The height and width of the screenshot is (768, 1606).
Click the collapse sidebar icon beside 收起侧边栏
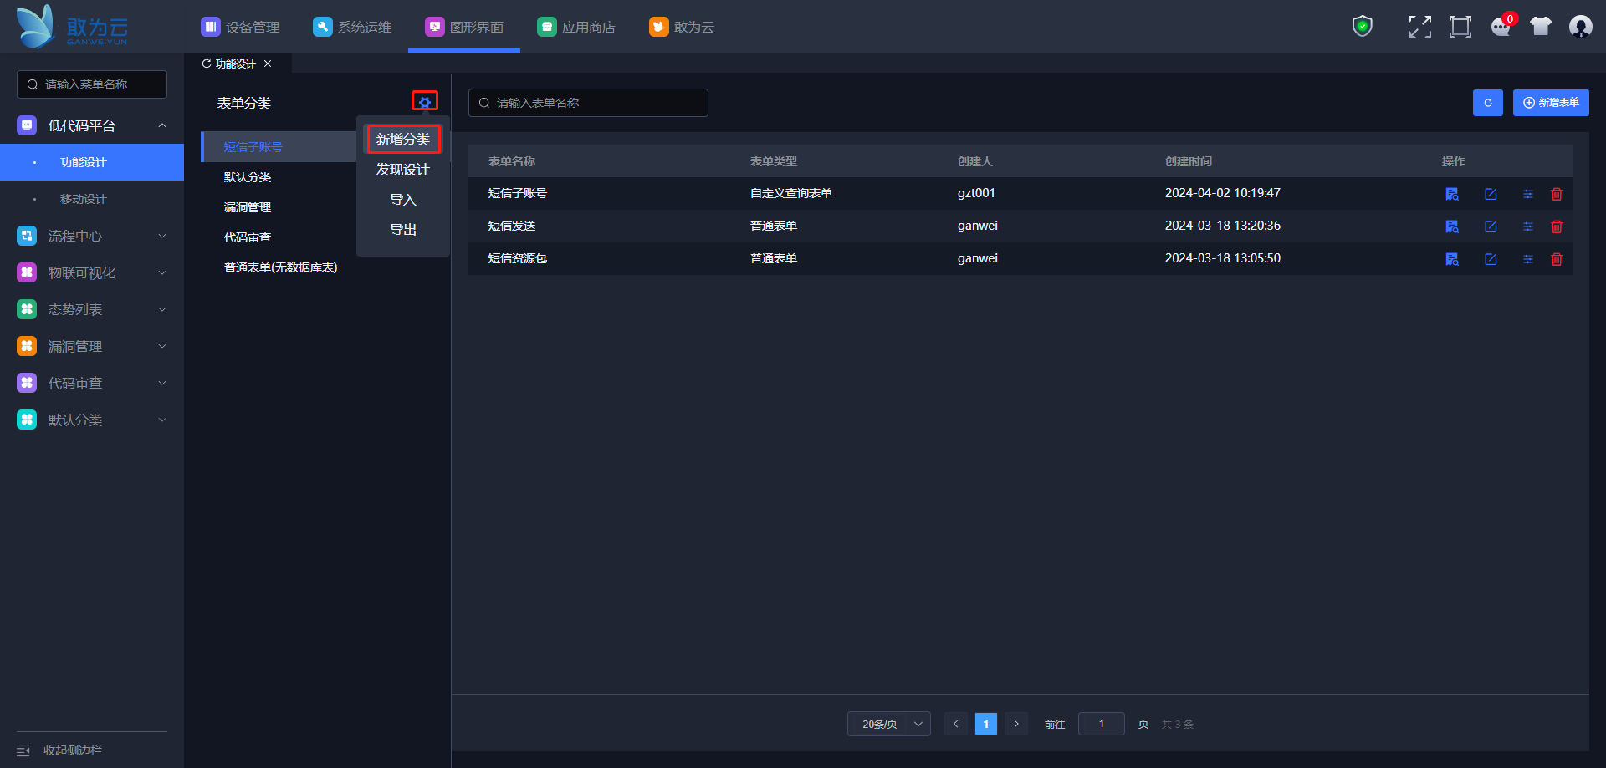(23, 750)
